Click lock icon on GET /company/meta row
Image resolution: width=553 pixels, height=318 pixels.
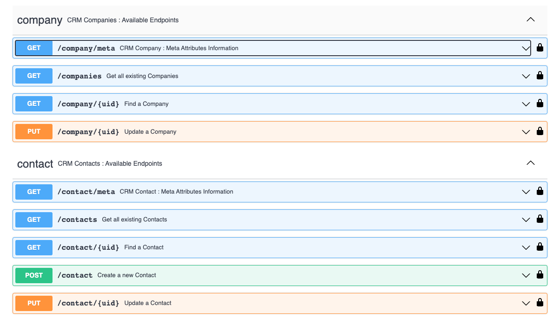(540, 47)
